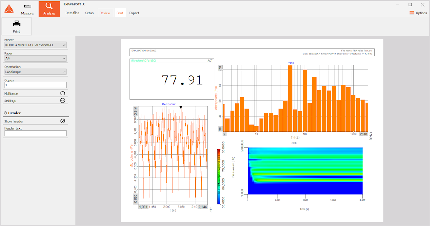Open the Data files tab
Viewport: 430px width, 226px height.
[72, 13]
